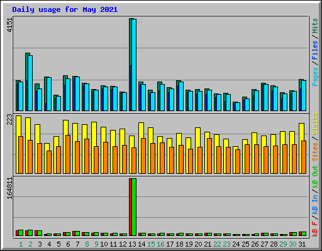This screenshot has width=322, height=251.
Task: Click the orange sites bar for day 6
Action: click(x=68, y=154)
